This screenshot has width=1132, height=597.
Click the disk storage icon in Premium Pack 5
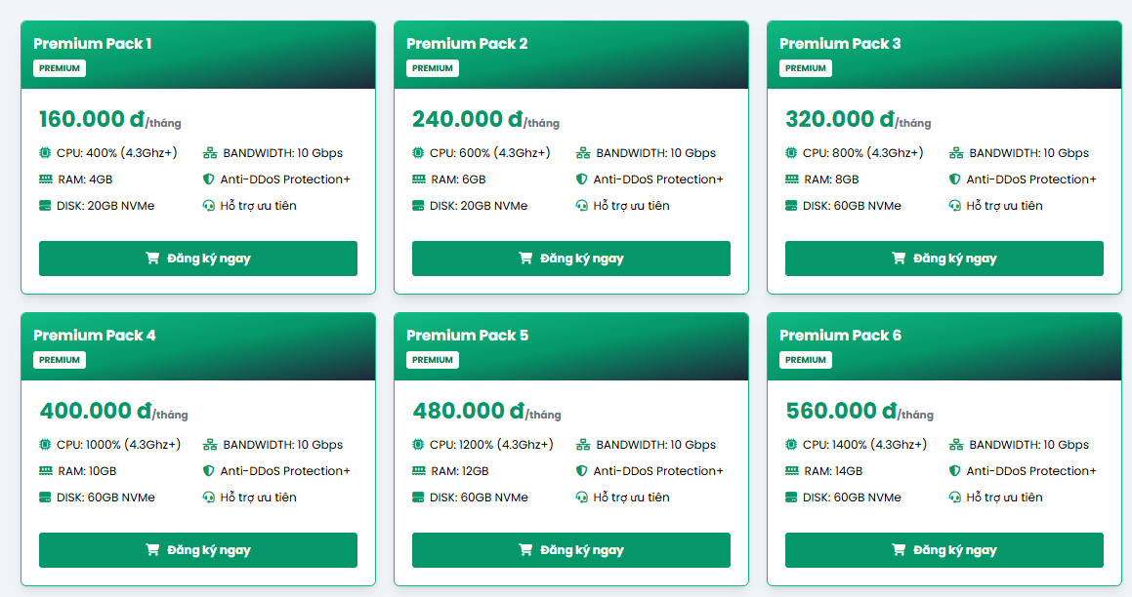(x=418, y=497)
